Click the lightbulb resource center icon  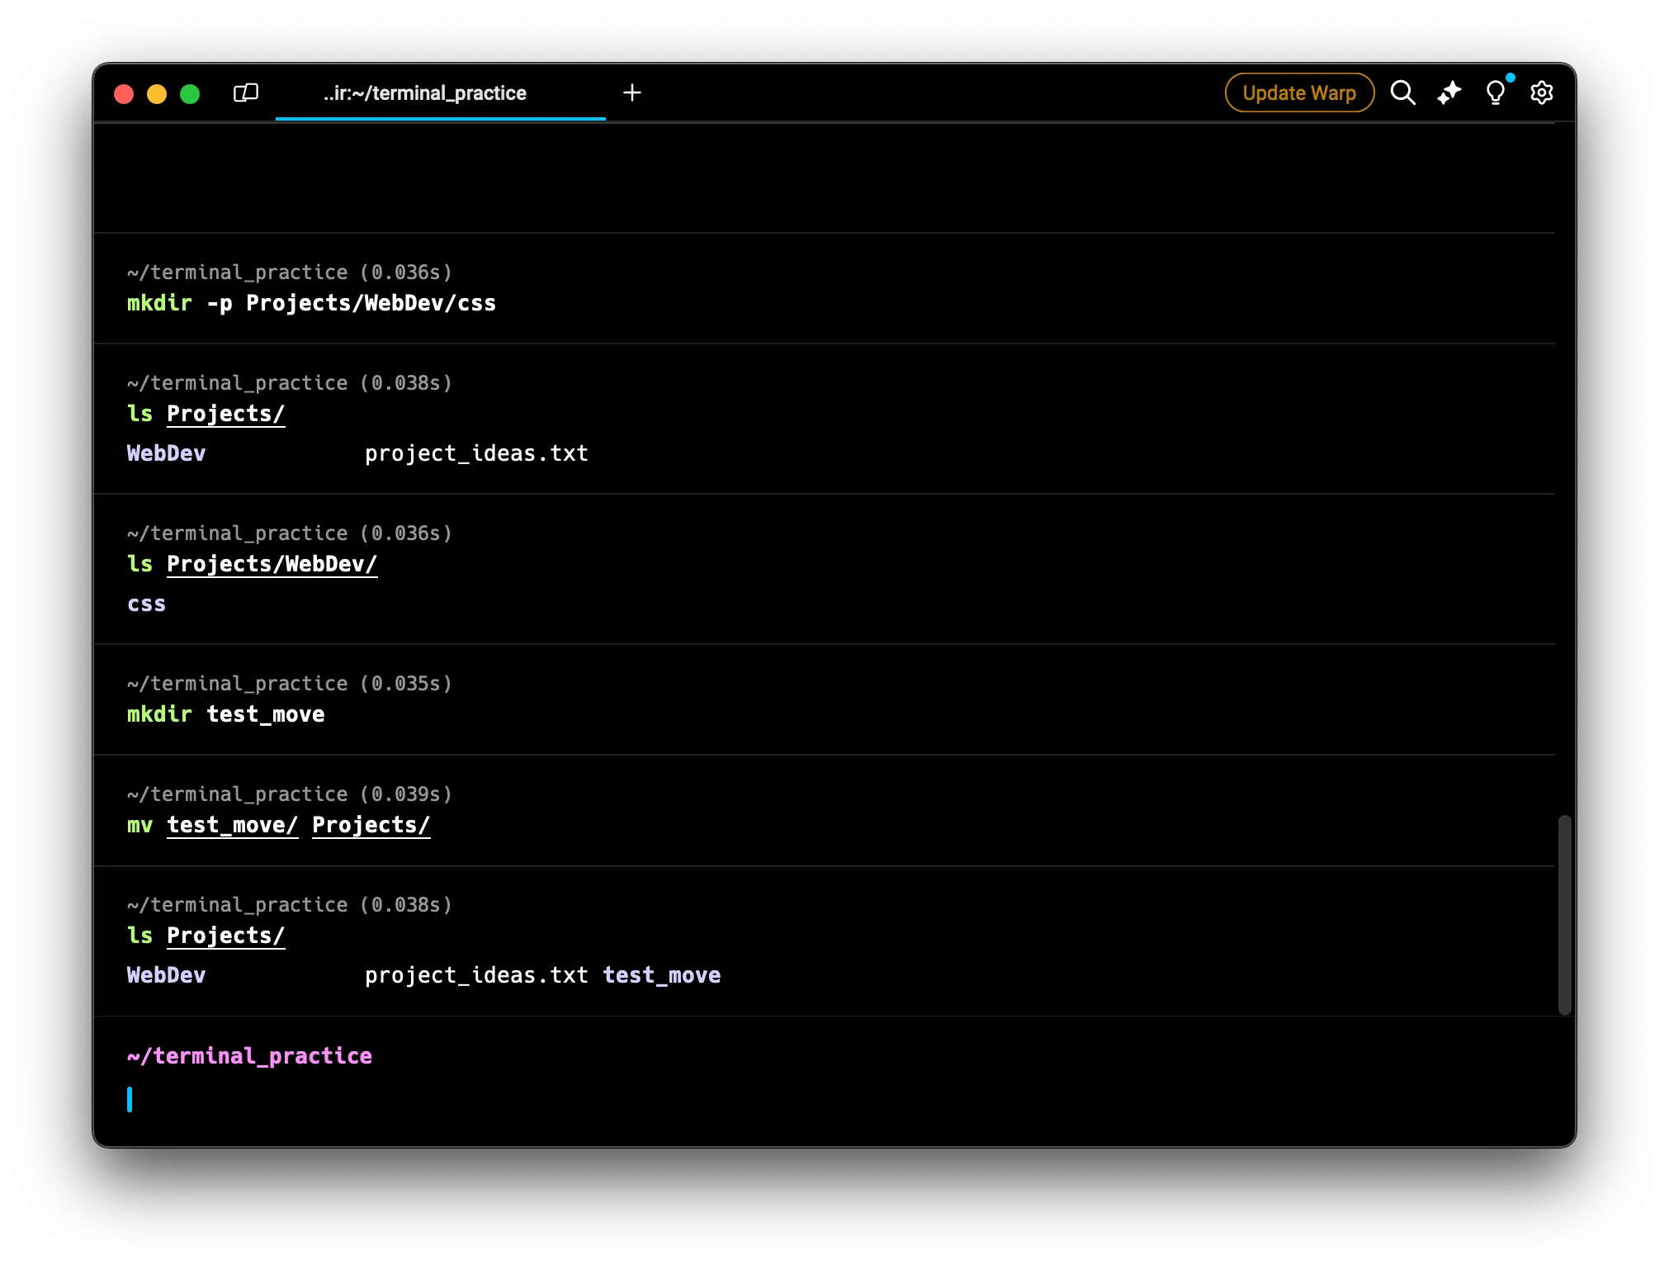tap(1495, 92)
